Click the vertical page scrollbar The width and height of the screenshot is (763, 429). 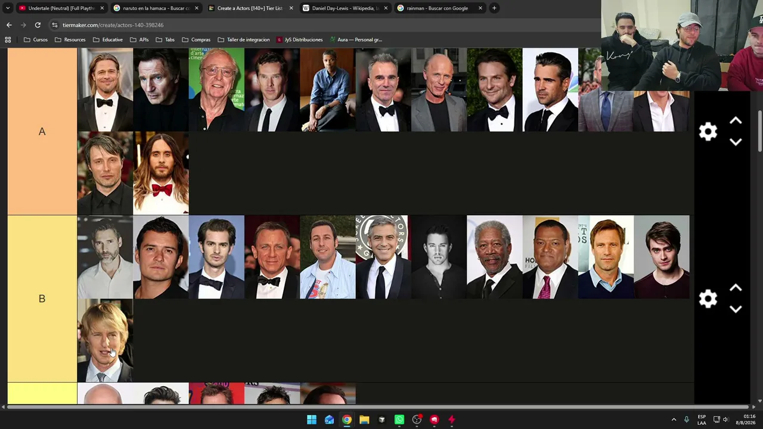click(759, 131)
